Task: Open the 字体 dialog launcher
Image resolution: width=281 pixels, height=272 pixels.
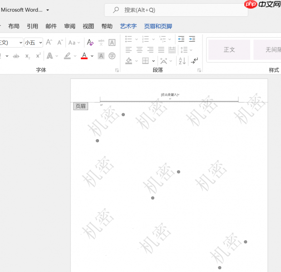Action: (117, 70)
